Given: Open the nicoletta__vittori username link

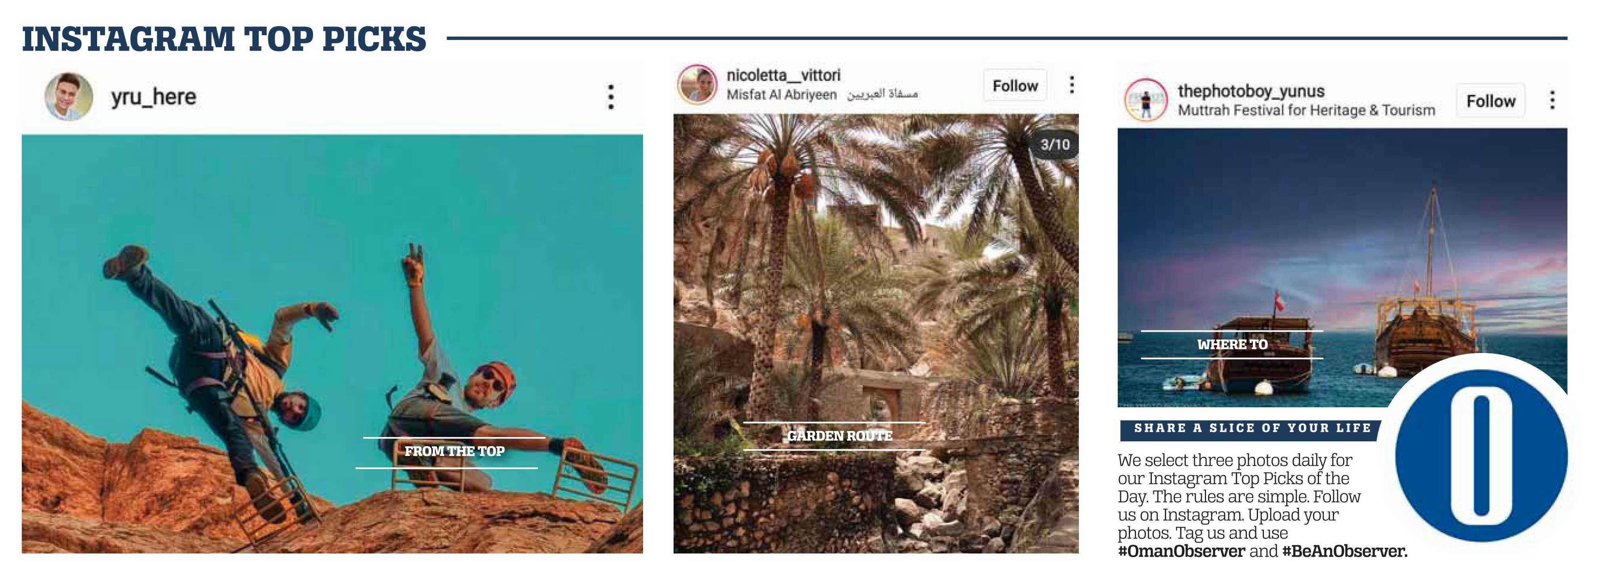Looking at the screenshot, I should tap(783, 75).
